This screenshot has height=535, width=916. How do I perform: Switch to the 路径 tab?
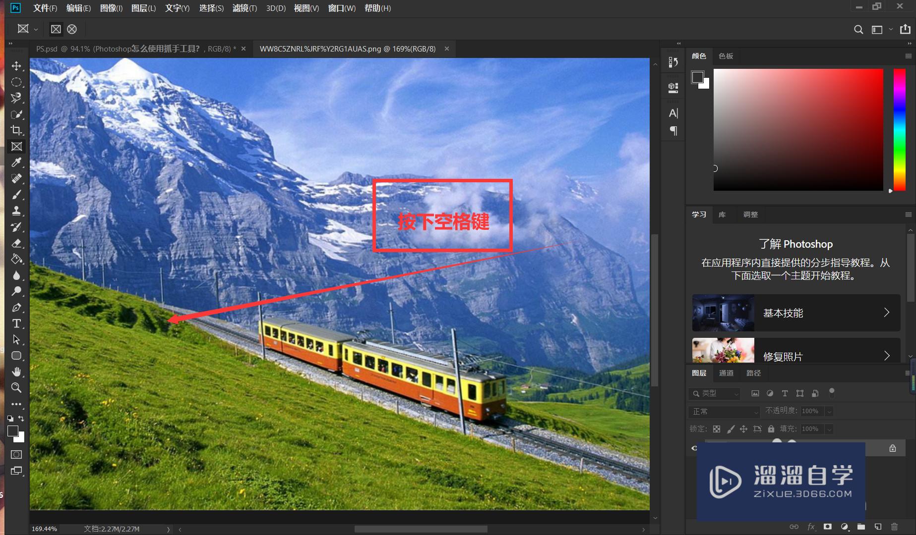pos(753,373)
